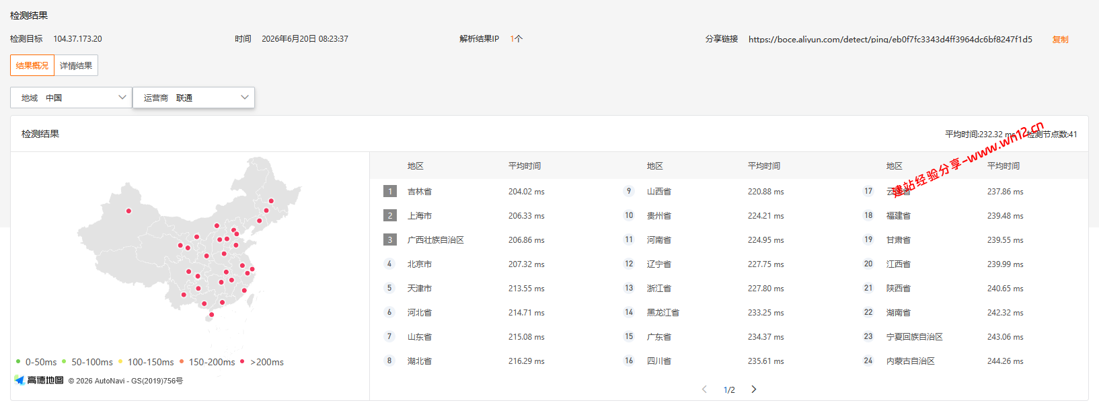This screenshot has width=1099, height=407.
Task: Click the 204.02 ms value
Action: (x=527, y=192)
